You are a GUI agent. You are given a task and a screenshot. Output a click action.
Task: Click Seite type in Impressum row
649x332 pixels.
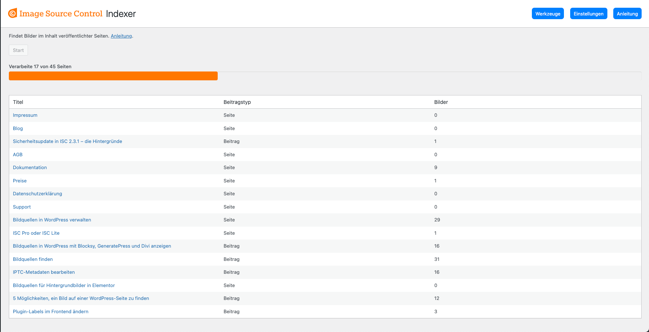(229, 115)
